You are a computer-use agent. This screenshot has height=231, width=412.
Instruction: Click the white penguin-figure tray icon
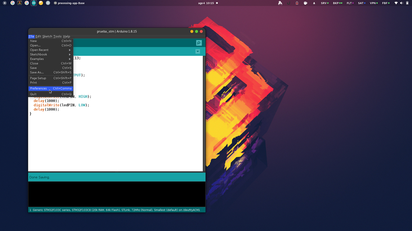[x=280, y=3]
